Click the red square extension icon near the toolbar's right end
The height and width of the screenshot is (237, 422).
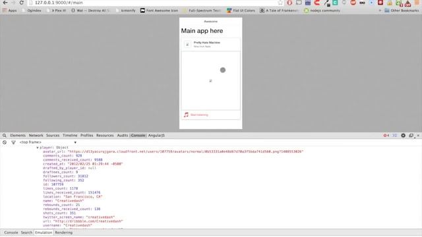380,3
